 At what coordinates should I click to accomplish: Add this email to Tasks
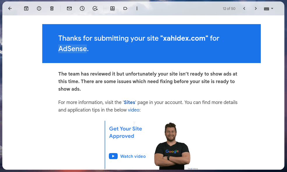(x=95, y=8)
